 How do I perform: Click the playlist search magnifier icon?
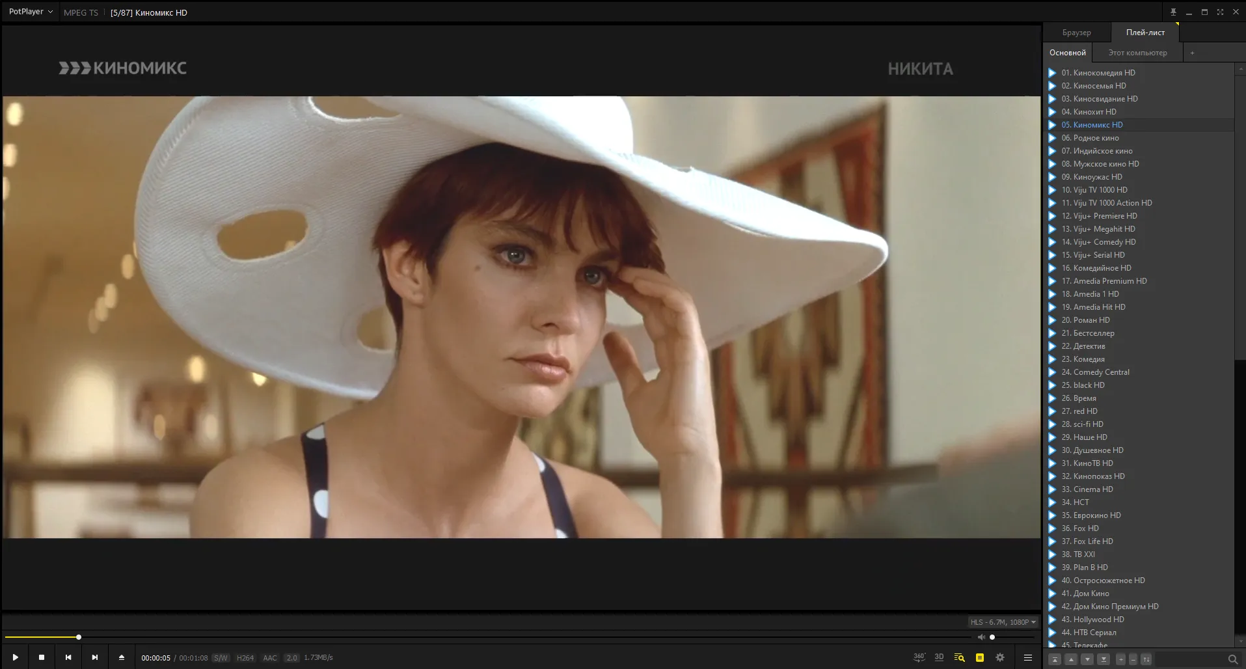click(1232, 659)
